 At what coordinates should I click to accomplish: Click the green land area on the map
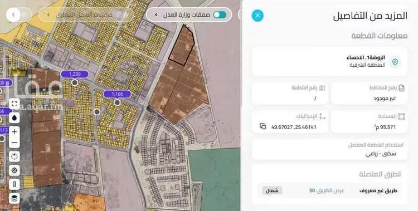coord(215,179)
